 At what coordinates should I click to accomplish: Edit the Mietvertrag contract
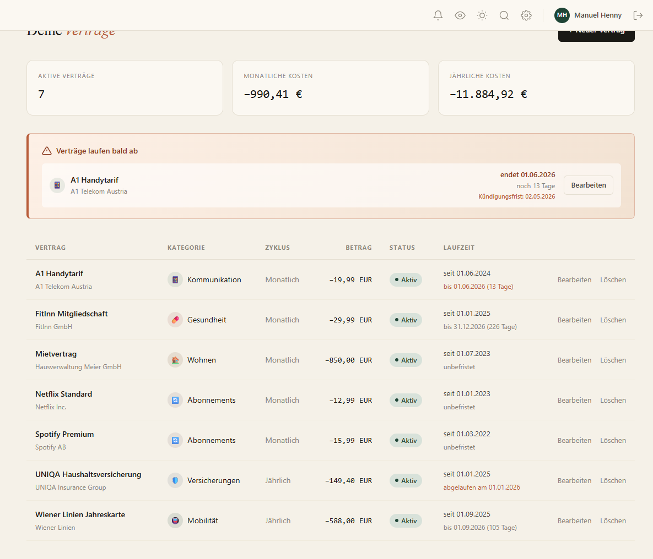[574, 360]
